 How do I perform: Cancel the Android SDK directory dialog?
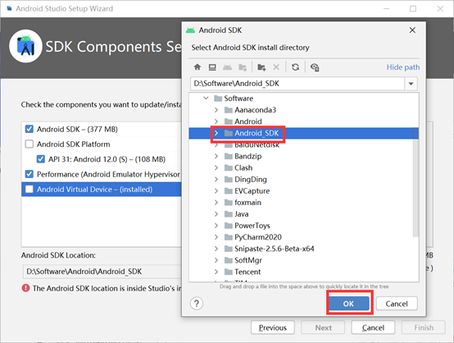397,304
